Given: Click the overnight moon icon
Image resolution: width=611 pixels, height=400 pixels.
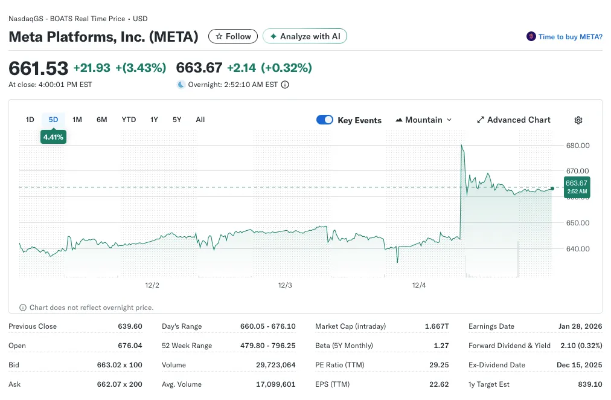Looking at the screenshot, I should click(x=181, y=85).
